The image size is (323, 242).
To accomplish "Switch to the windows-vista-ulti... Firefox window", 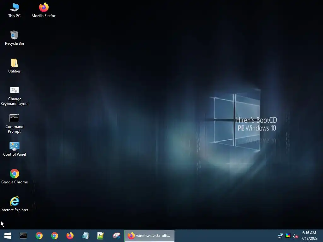I will 149,236.
